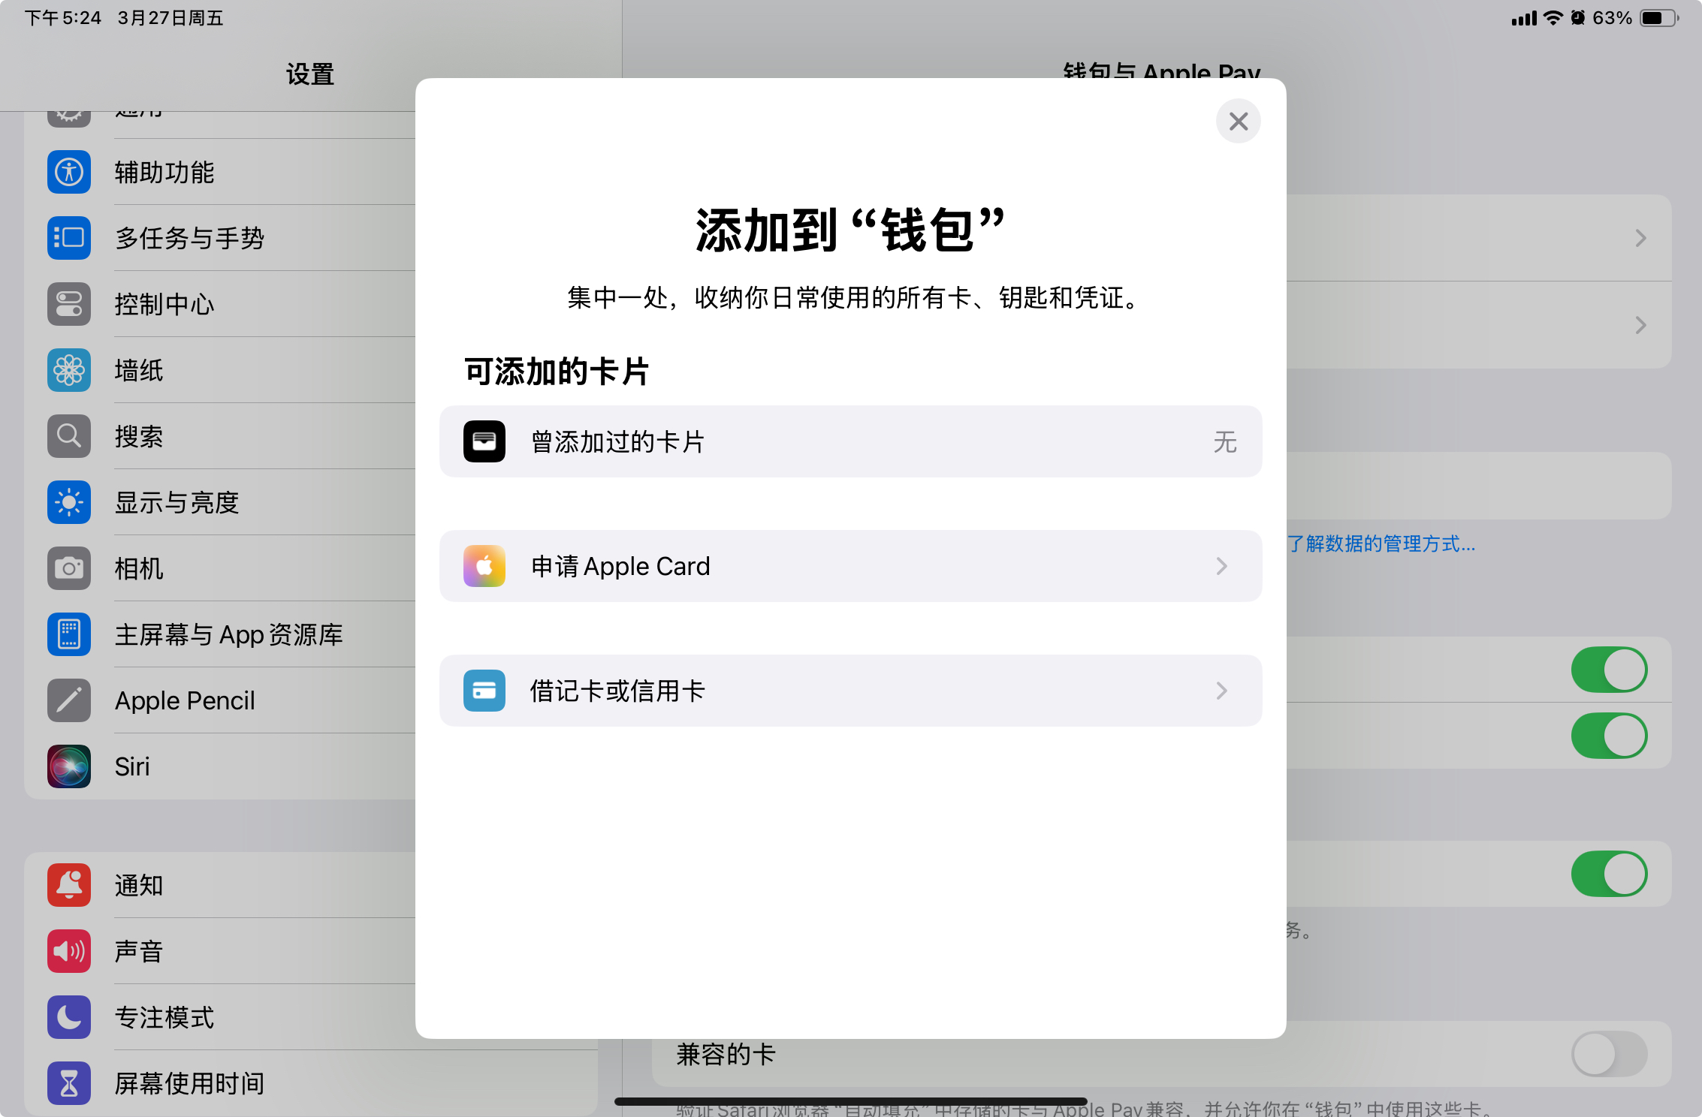The image size is (1702, 1117).
Task: Select the 墙纸 wallpaper icon
Action: pyautogui.click(x=68, y=370)
